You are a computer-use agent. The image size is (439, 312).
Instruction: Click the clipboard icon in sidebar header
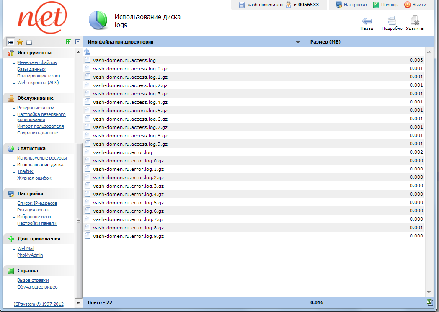(x=29, y=42)
